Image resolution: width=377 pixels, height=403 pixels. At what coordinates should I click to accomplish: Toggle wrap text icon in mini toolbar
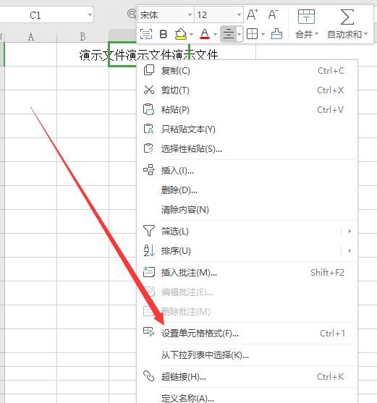[x=146, y=34]
